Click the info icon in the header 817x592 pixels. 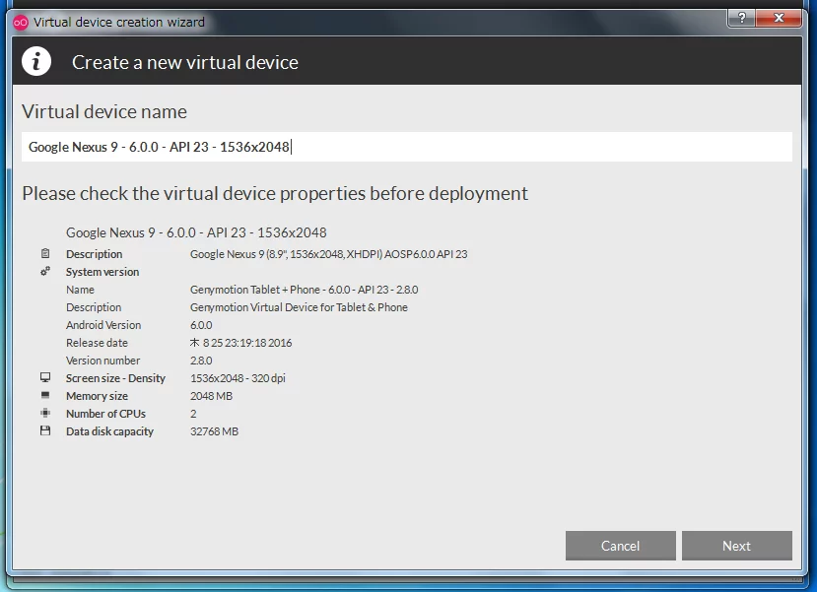37,62
